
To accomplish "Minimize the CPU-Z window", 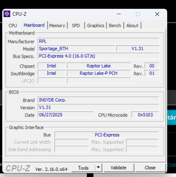I will pos(119,14).
